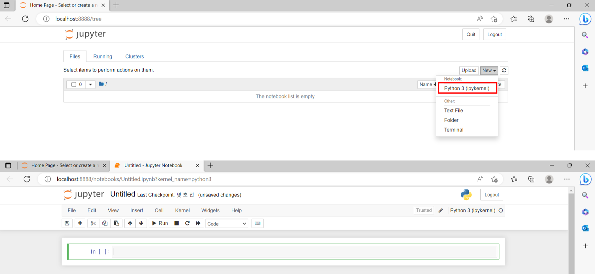This screenshot has height=274, width=595.
Task: Open the New dropdown button
Action: (x=489, y=70)
